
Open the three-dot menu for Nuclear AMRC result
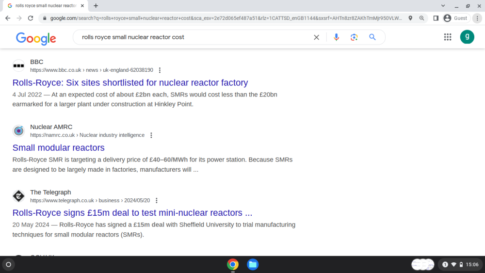[x=151, y=135]
